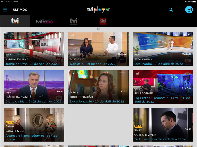Tap the battery indicator in status bar

pyautogui.click(x=194, y=1)
